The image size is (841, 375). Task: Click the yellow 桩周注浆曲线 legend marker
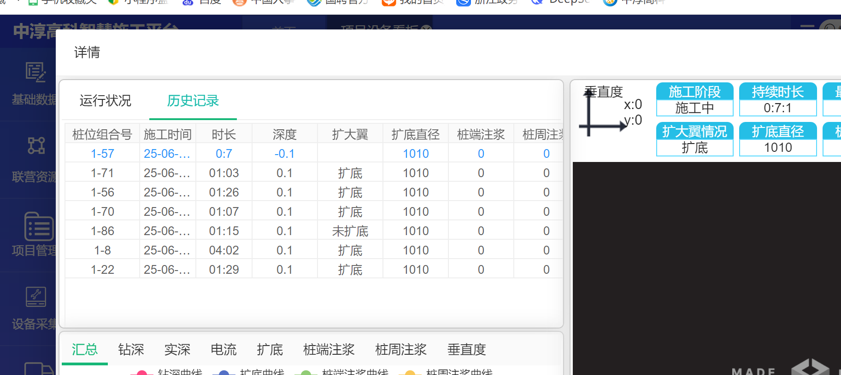(x=410, y=372)
